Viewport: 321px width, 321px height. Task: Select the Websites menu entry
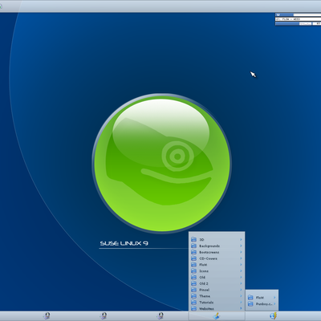point(217,308)
